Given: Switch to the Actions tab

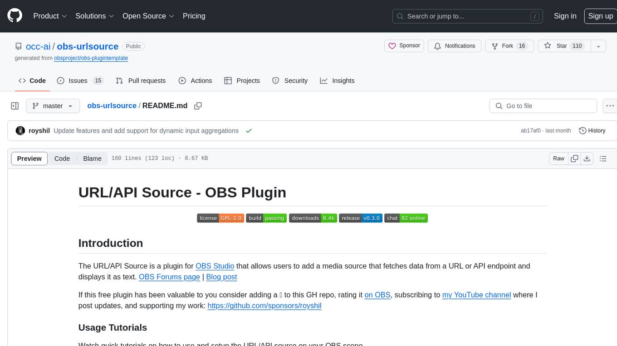Looking at the screenshot, I should pyautogui.click(x=195, y=81).
